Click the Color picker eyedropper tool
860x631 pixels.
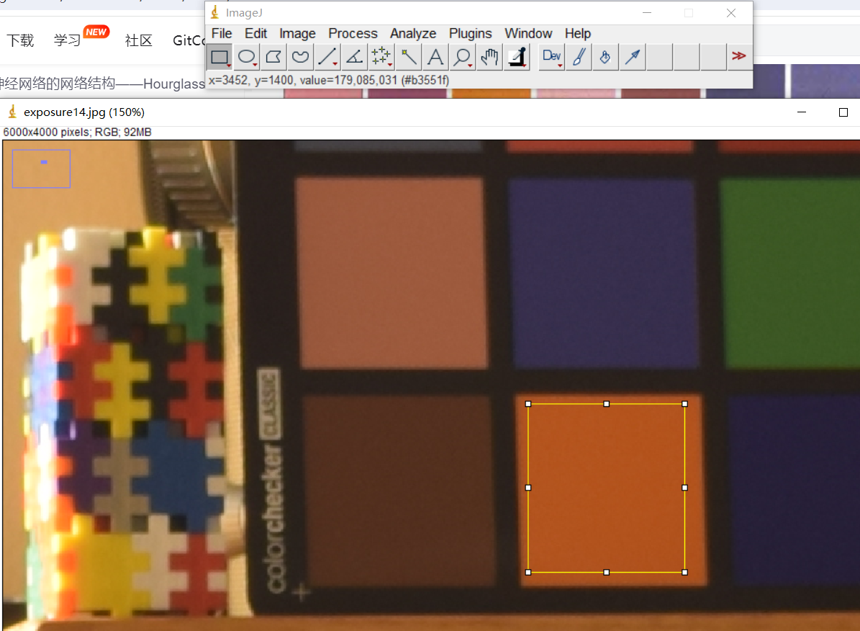pos(516,57)
